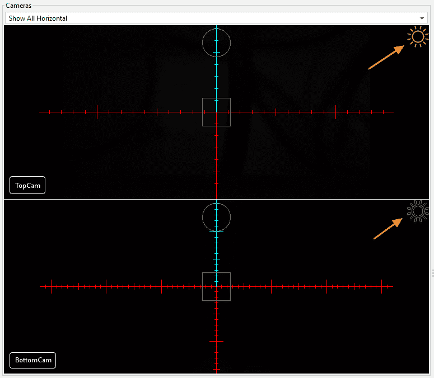Click the panel splitter grip on right edge
434x378 pixels.
[432, 272]
